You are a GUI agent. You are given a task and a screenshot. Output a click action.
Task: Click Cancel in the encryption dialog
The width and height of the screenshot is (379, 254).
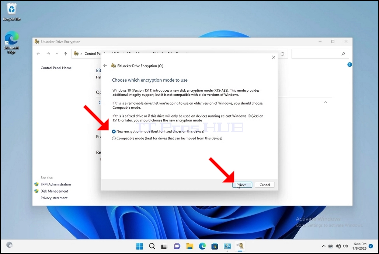click(x=265, y=185)
